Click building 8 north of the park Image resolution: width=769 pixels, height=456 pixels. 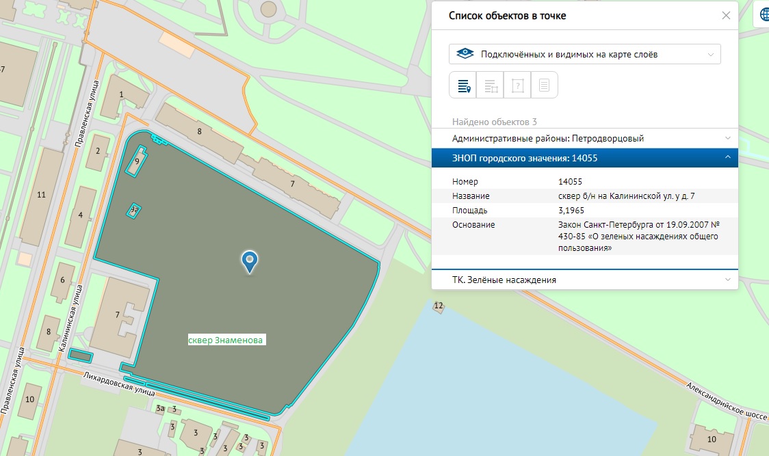pyautogui.click(x=199, y=131)
